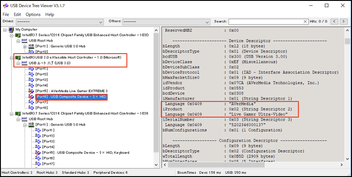The height and width of the screenshot is (177, 352).
Task: Open the File menu
Action: point(6,14)
